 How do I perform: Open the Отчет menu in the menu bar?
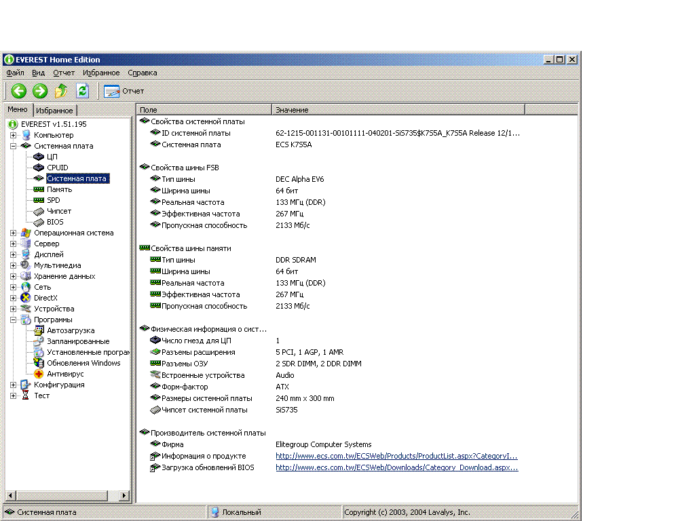[x=64, y=73]
